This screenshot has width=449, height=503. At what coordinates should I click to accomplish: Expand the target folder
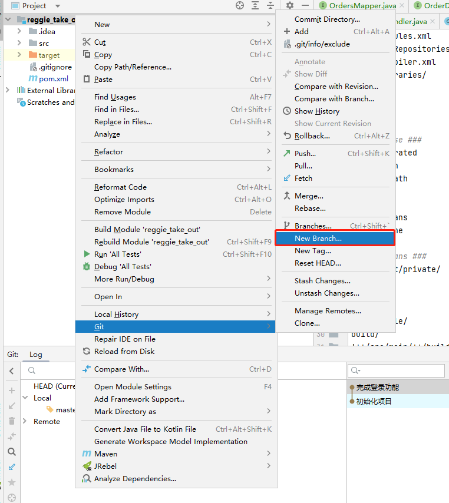[x=19, y=55]
